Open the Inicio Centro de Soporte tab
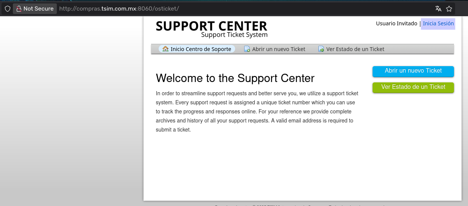 pyautogui.click(x=201, y=49)
